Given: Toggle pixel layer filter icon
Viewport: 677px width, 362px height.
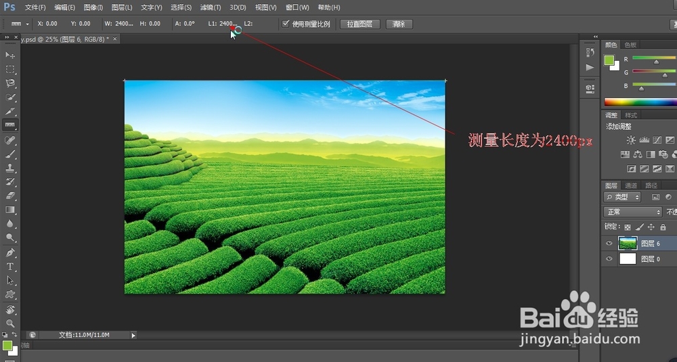Looking at the screenshot, I should pos(656,197).
